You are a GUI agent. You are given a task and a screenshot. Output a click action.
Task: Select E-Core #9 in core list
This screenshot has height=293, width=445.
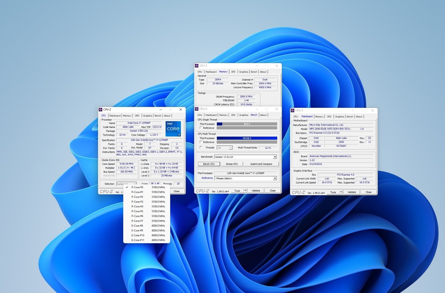pyautogui.click(x=147, y=230)
